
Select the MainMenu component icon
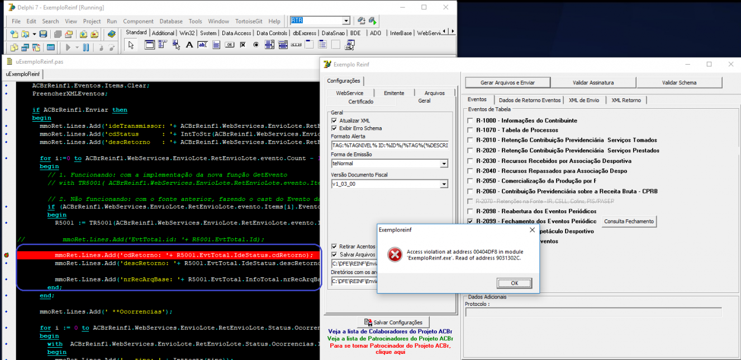tap(163, 45)
